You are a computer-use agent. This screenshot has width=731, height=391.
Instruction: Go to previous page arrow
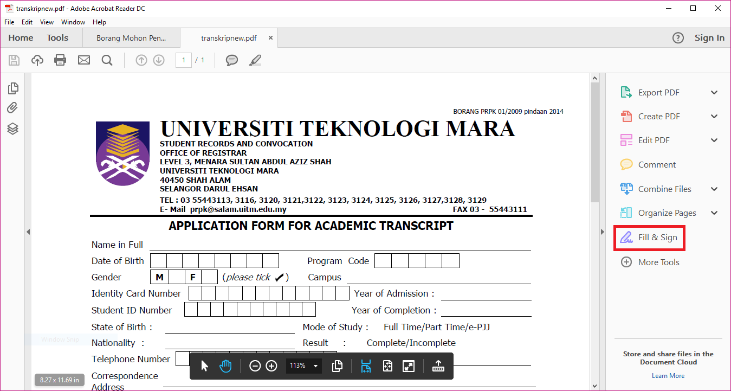(x=141, y=60)
